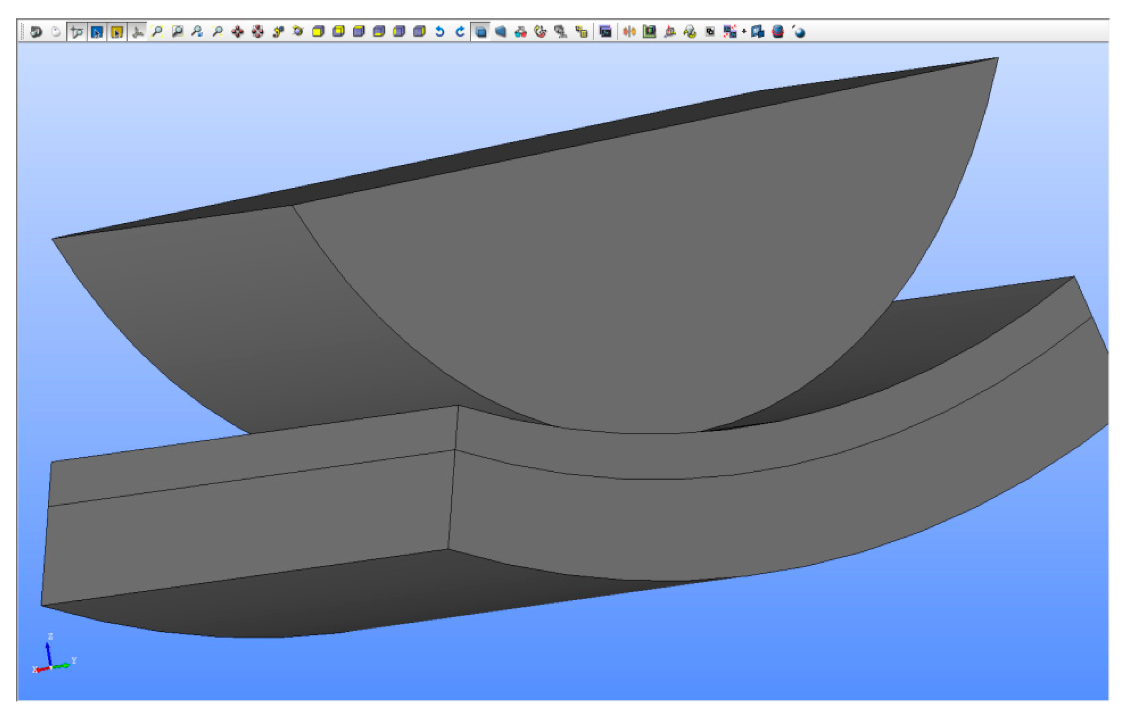
Task: Switch to the Front view cube icon
Action: click(318, 32)
